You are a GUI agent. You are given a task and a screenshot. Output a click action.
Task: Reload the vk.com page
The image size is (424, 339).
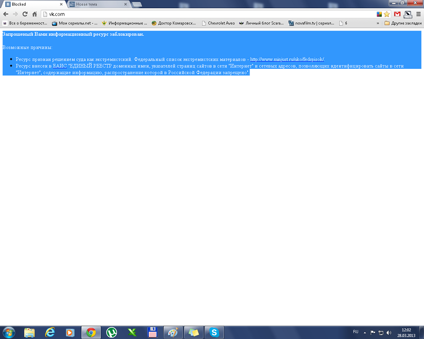(x=25, y=14)
